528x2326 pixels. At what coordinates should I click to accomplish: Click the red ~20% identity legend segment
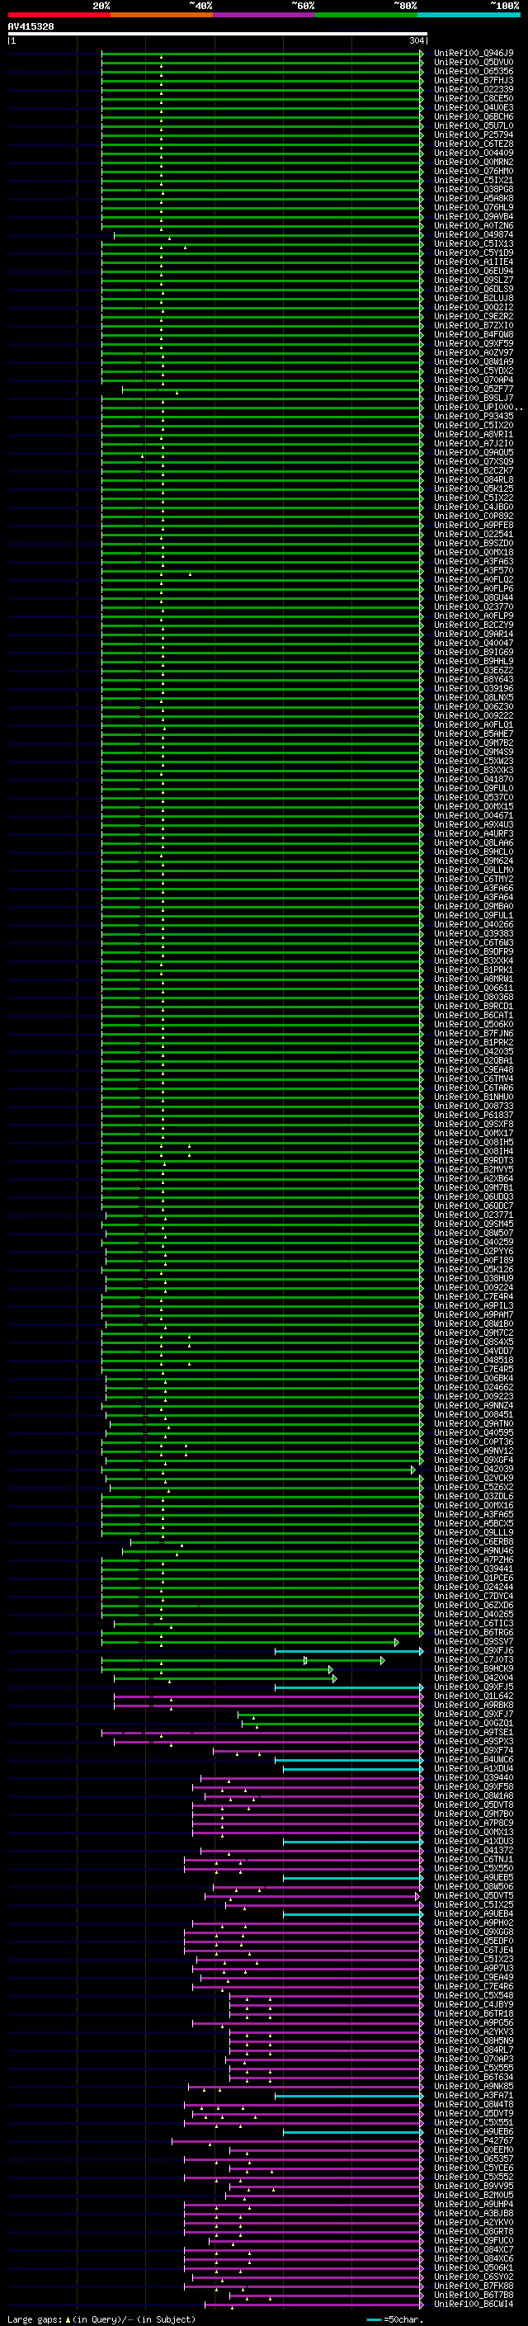click(x=59, y=15)
